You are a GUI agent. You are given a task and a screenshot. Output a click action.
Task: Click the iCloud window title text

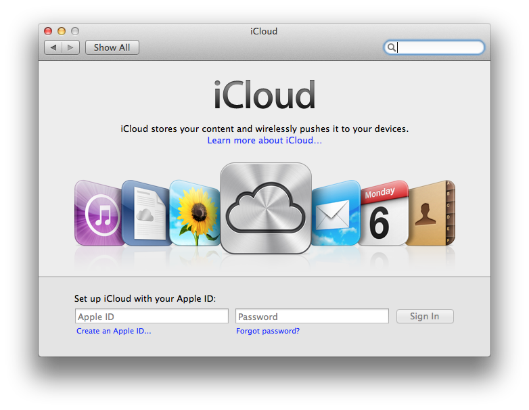coord(264,31)
